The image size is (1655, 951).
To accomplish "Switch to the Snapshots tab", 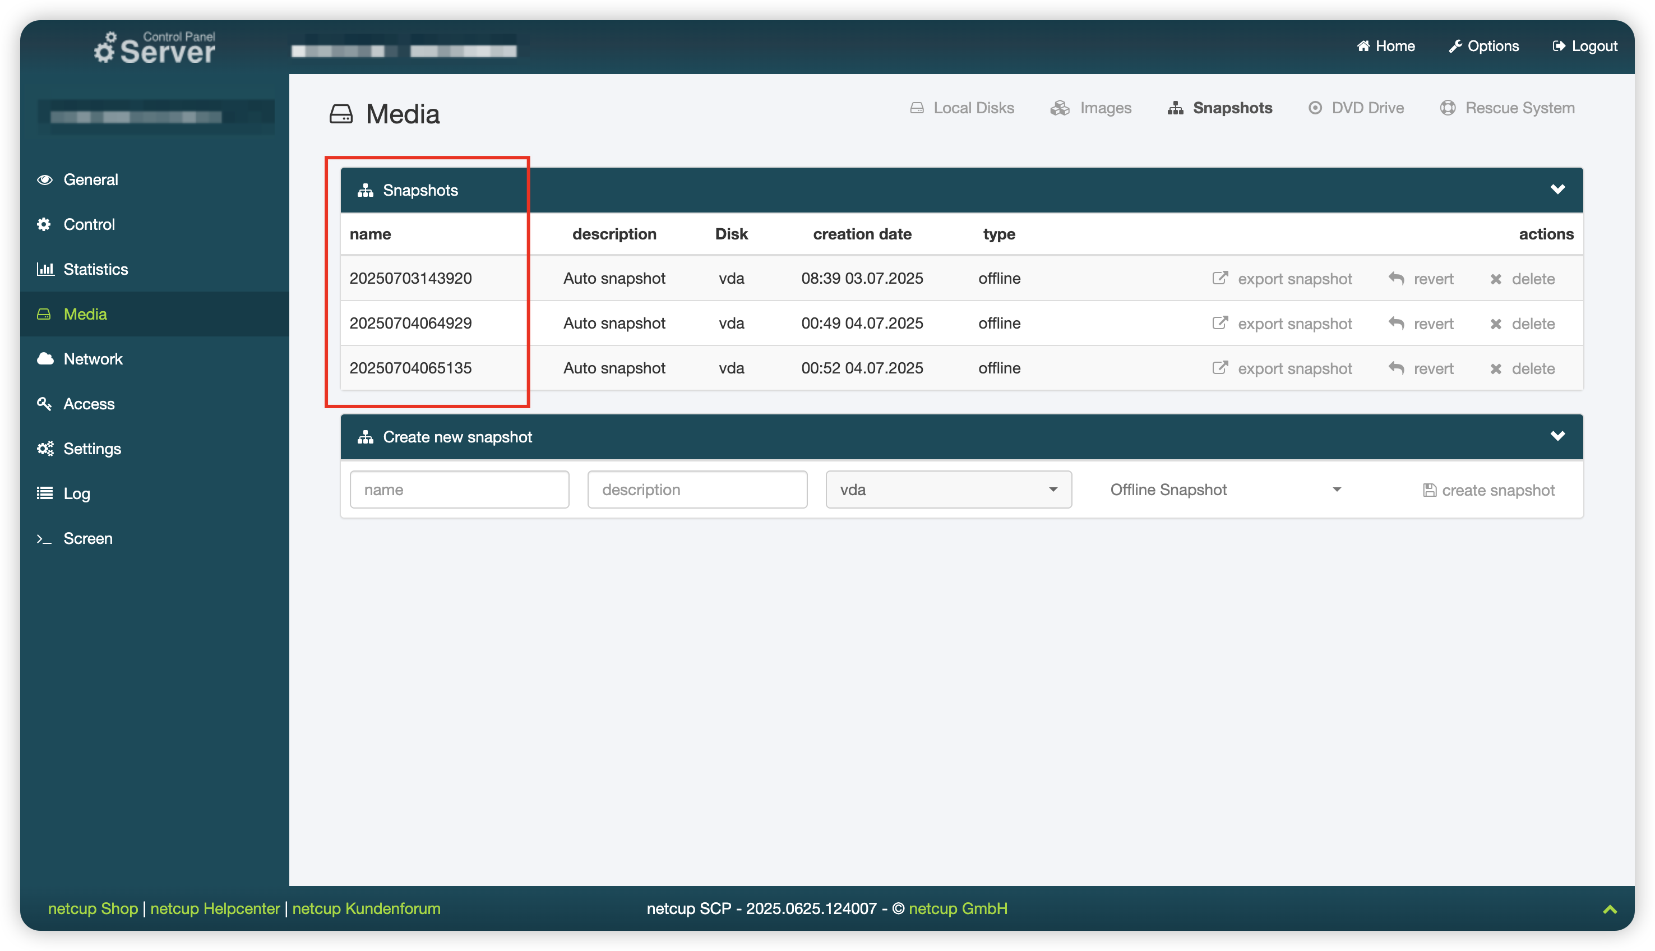I will tap(1219, 108).
